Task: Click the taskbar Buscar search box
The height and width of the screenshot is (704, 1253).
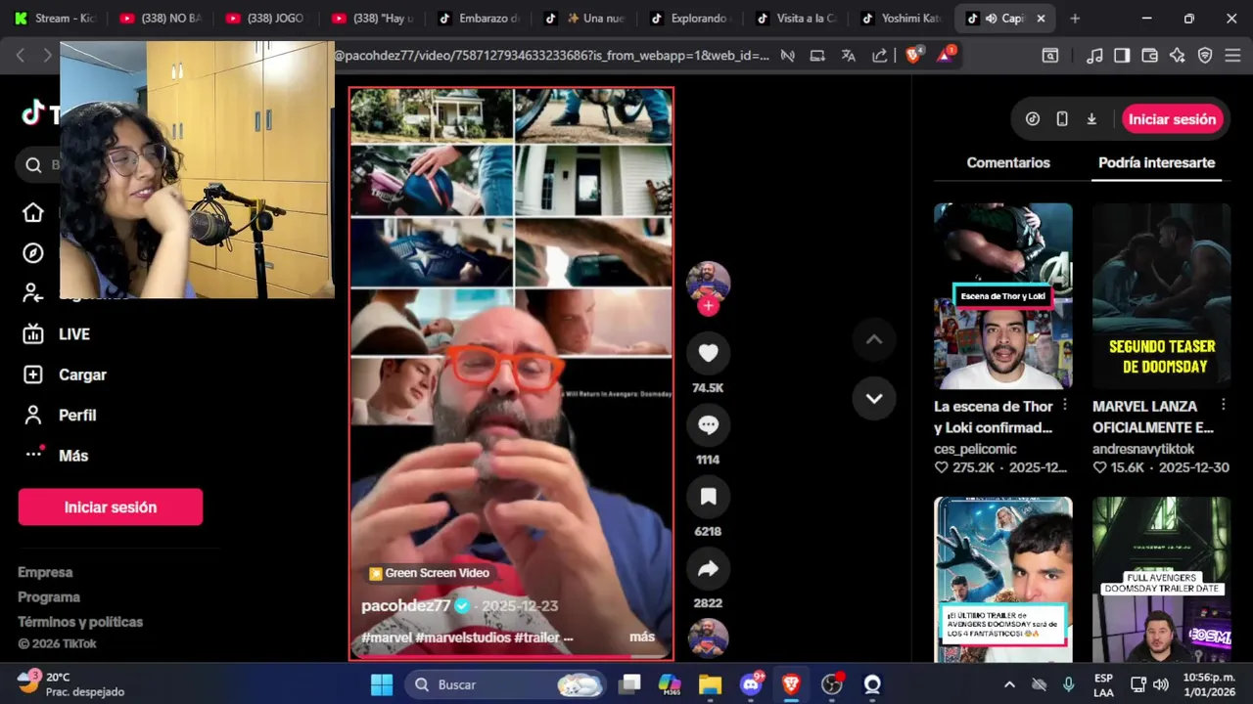Action: tap(505, 684)
